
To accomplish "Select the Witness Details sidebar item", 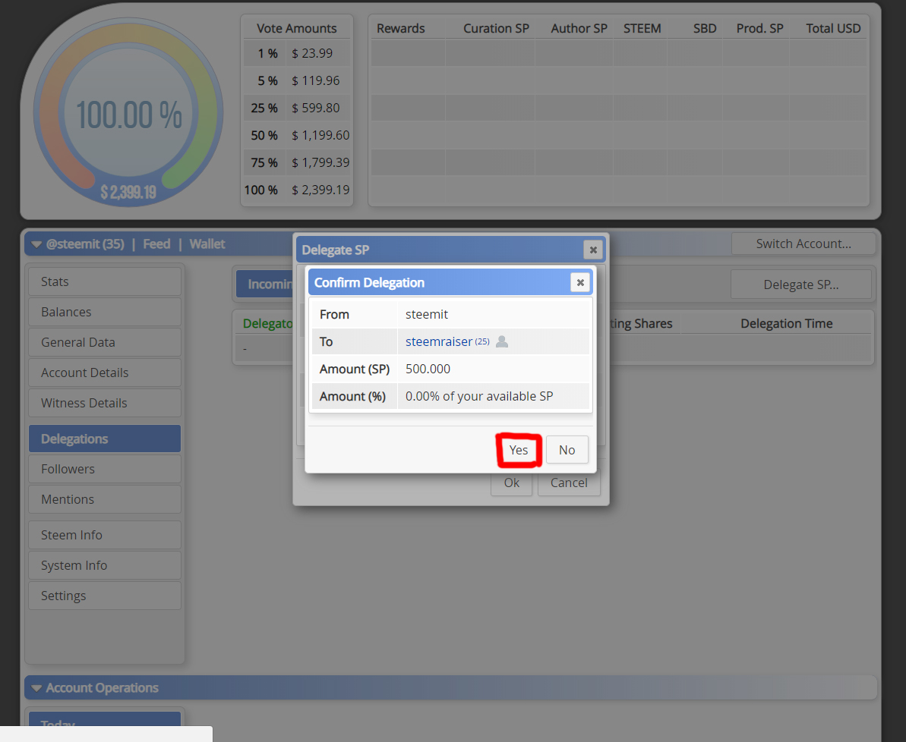I will (x=105, y=403).
